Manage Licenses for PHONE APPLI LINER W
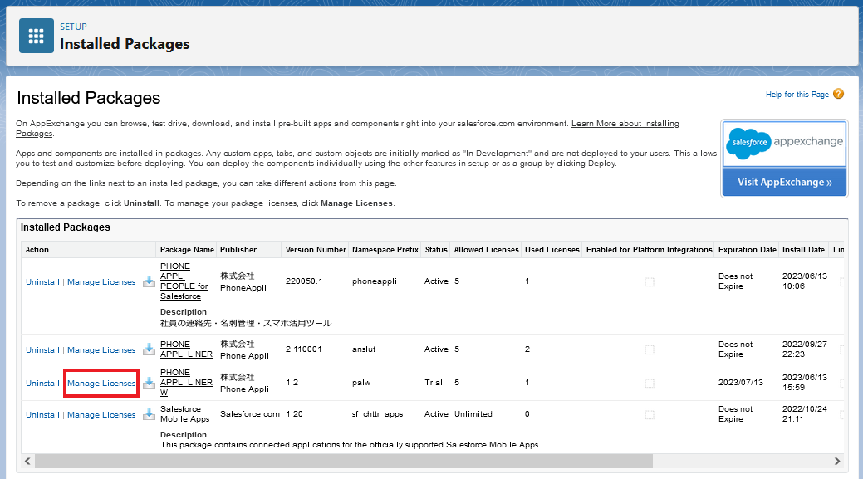 pos(101,383)
